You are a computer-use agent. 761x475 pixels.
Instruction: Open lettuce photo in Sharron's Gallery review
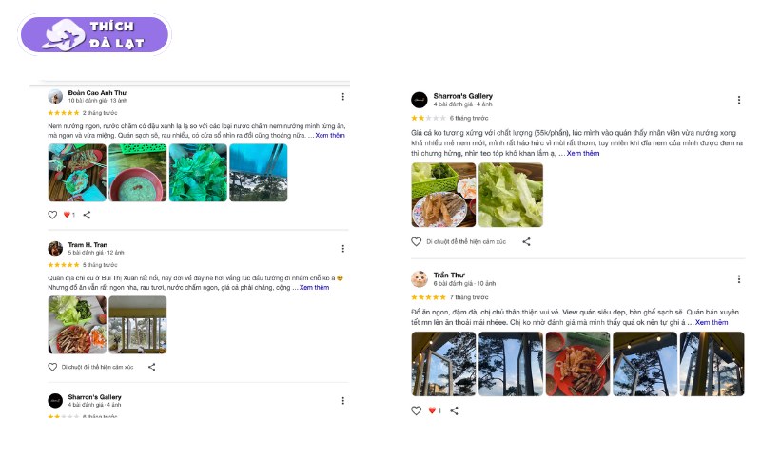(x=510, y=195)
